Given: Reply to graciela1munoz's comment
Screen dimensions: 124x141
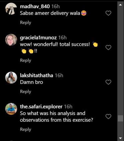Looking at the screenshot, I should click(x=26, y=60).
